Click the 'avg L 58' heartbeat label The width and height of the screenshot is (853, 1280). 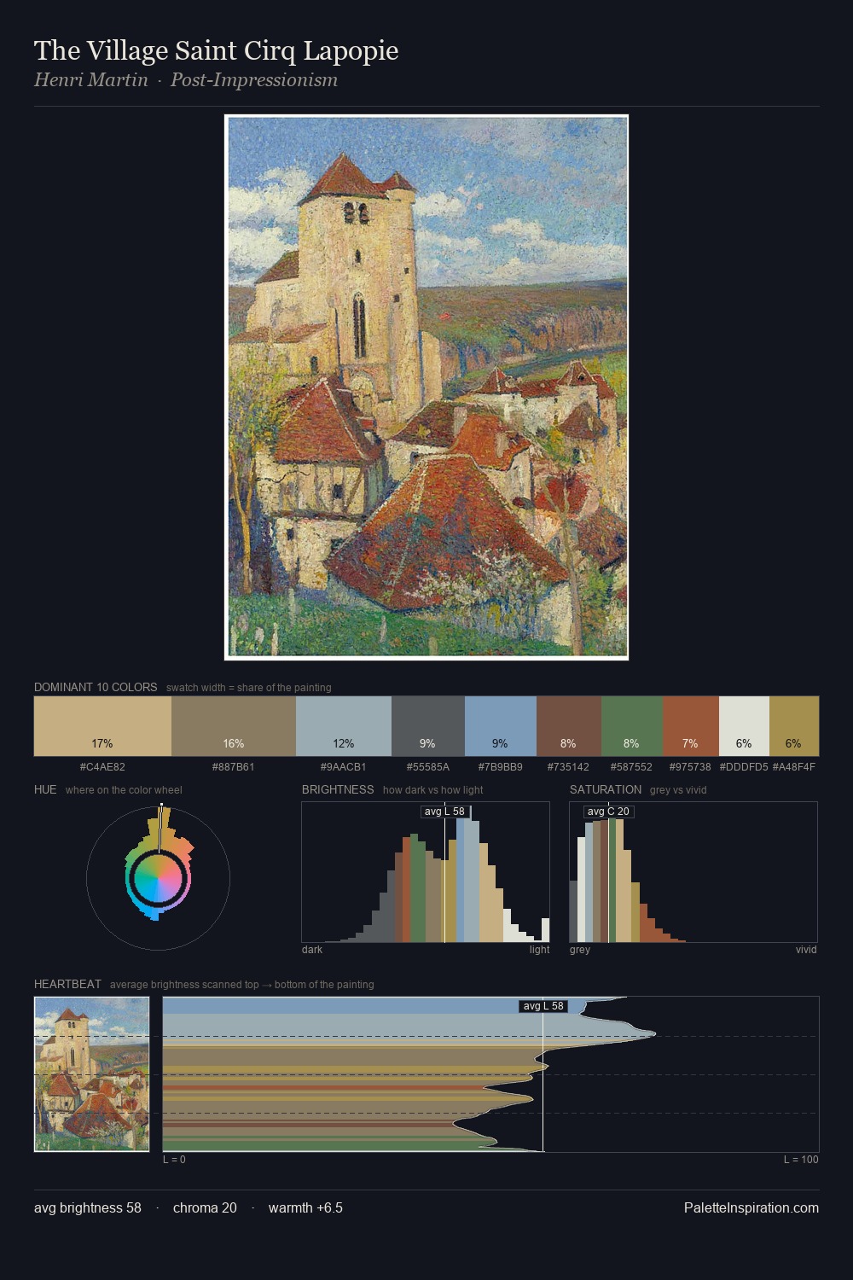(543, 1006)
